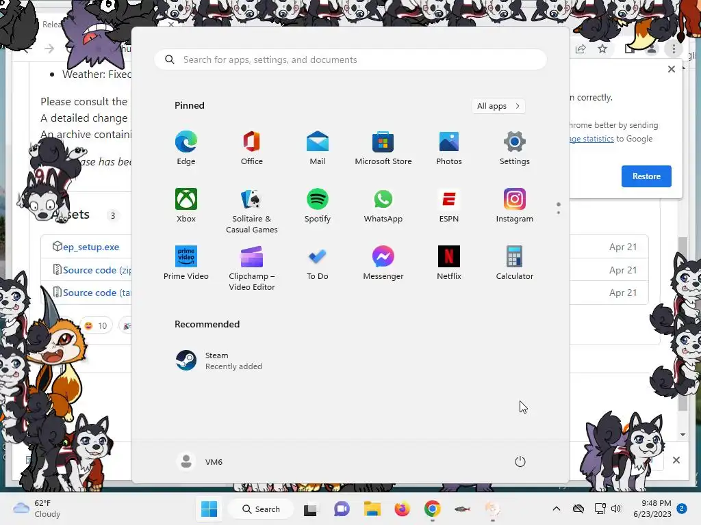This screenshot has width=701, height=525.
Task: Click the Windows Start button on taskbar
Action: (x=209, y=509)
